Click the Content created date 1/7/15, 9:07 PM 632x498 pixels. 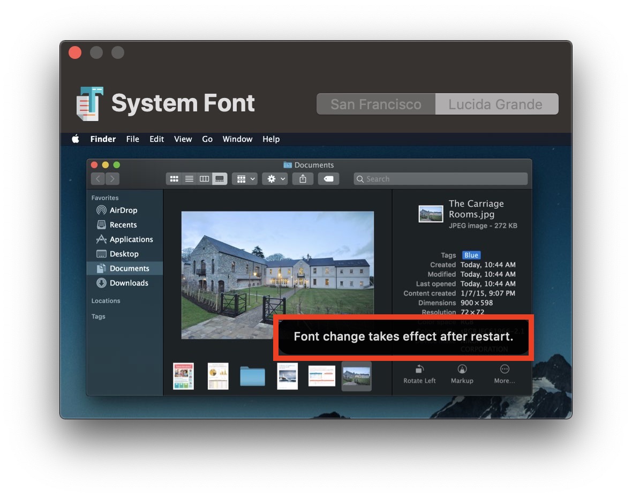point(488,293)
